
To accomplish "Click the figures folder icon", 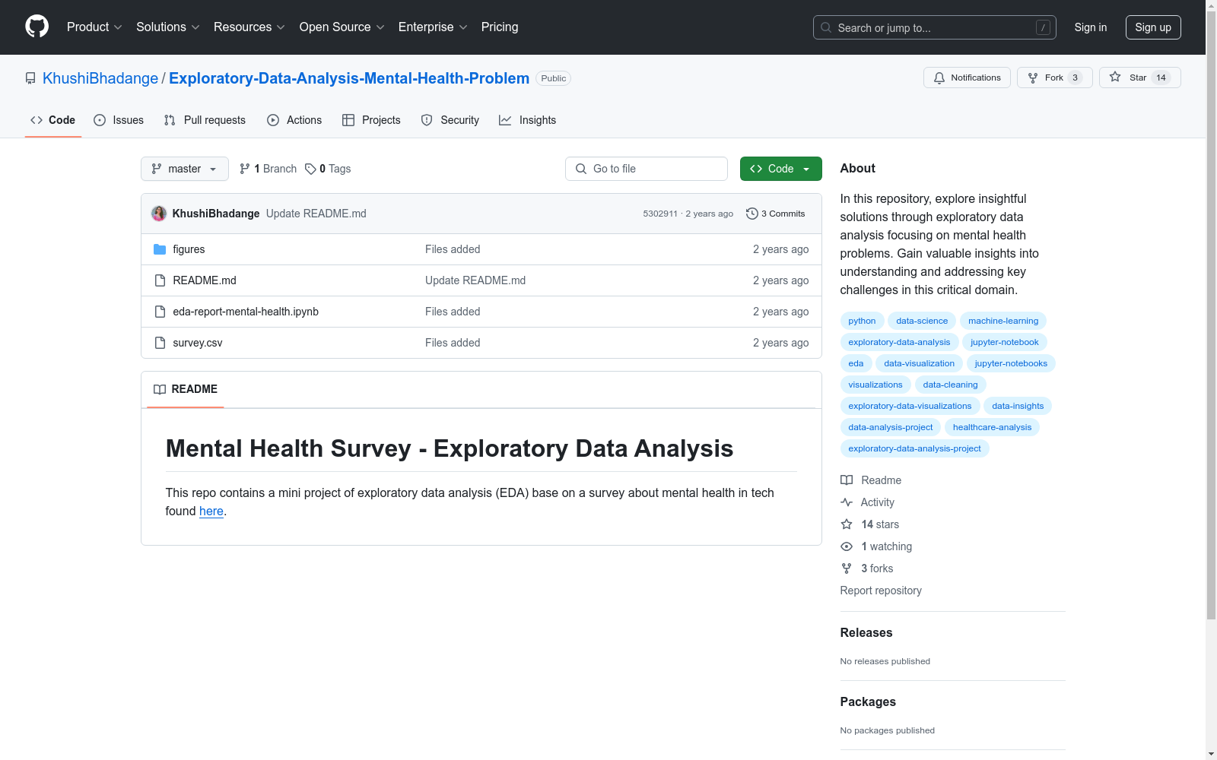I will click(x=160, y=249).
